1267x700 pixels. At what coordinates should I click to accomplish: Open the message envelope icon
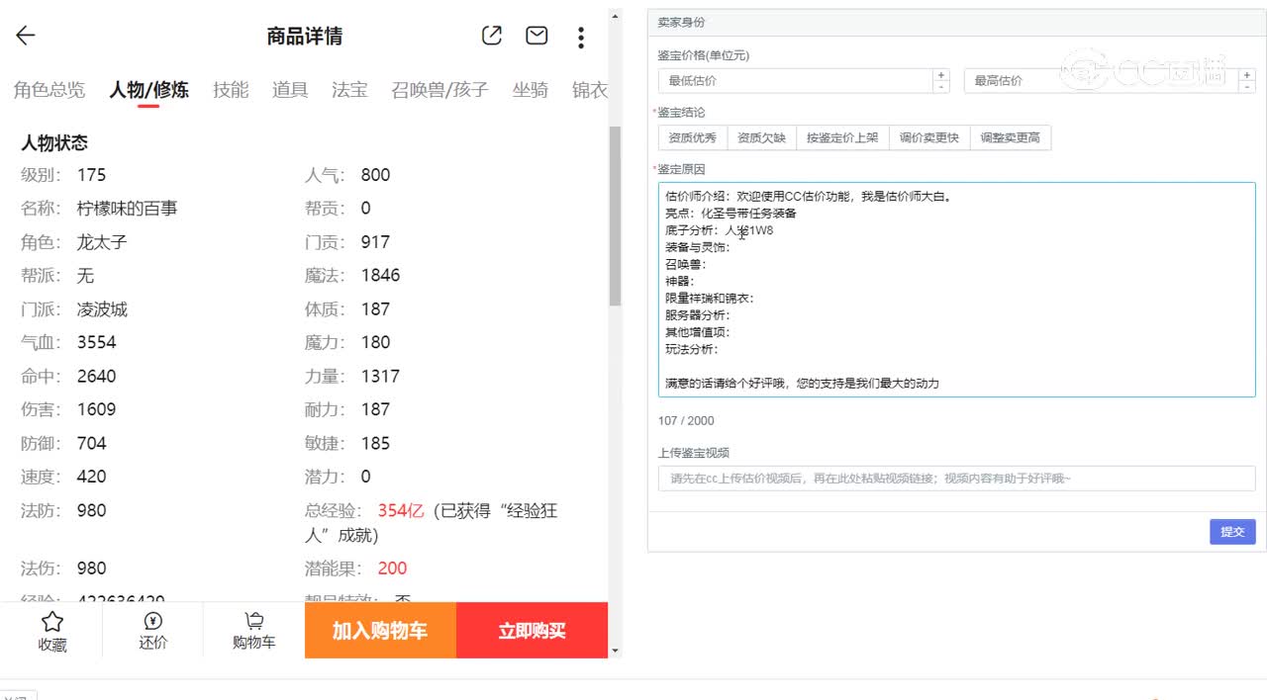[x=536, y=35]
